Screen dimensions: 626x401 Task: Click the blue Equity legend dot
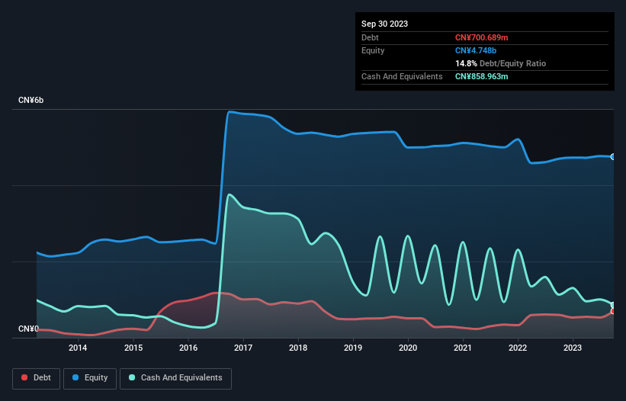[75, 377]
